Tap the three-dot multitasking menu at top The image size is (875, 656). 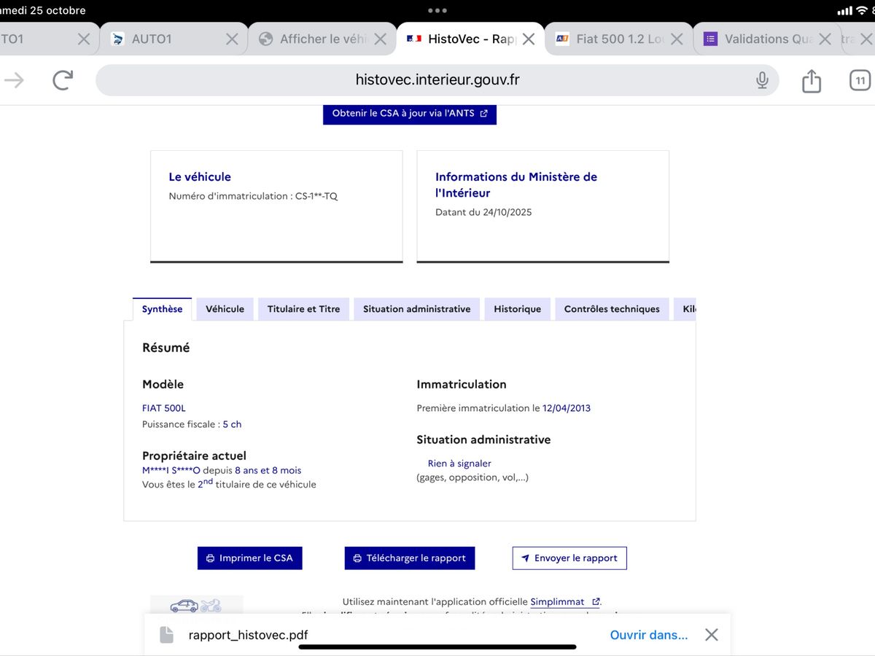pos(437,11)
